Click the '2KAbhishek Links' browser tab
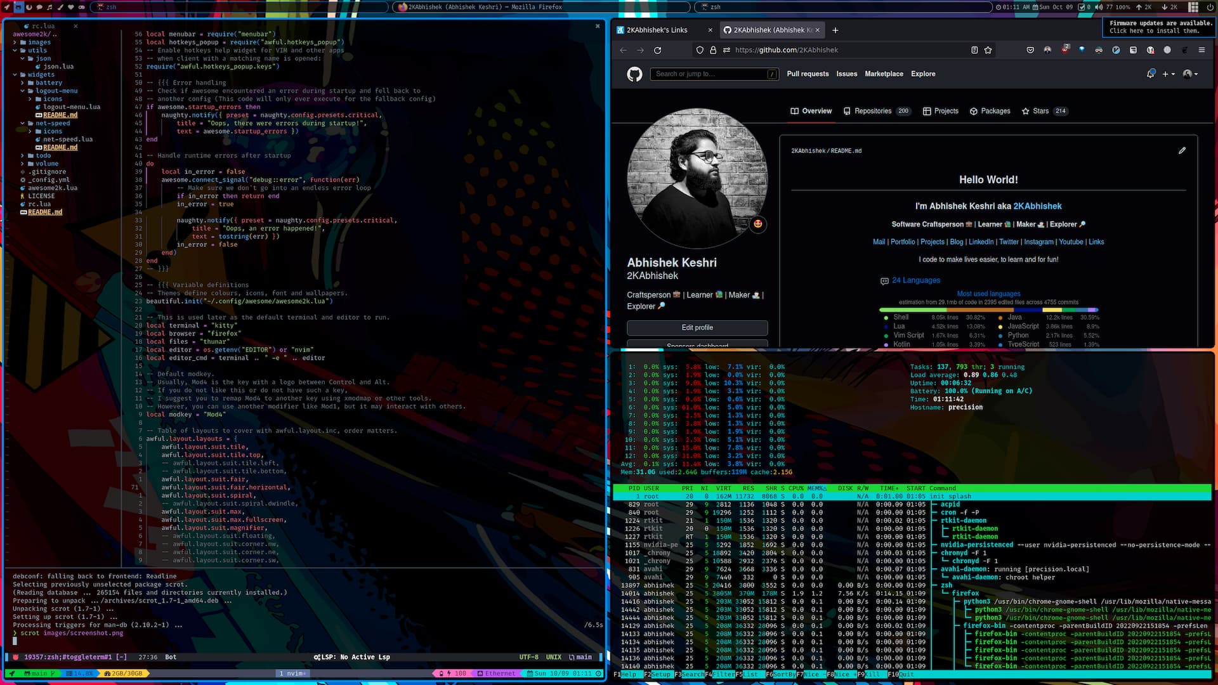The height and width of the screenshot is (685, 1218). (657, 29)
